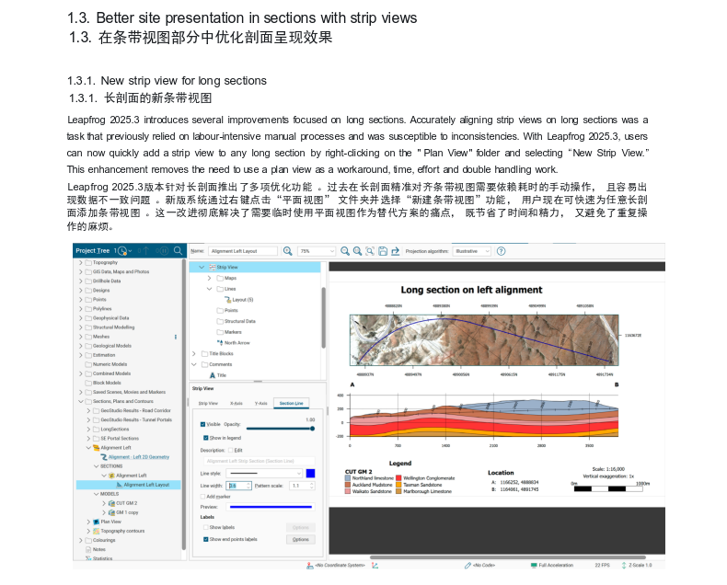Uncheck the Visible checkbox
The height and width of the screenshot is (585, 727).
tap(203, 424)
